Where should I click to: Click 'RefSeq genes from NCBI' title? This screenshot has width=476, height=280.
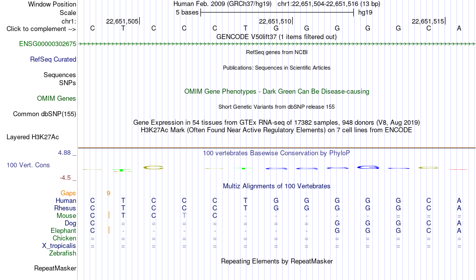pos(277,52)
